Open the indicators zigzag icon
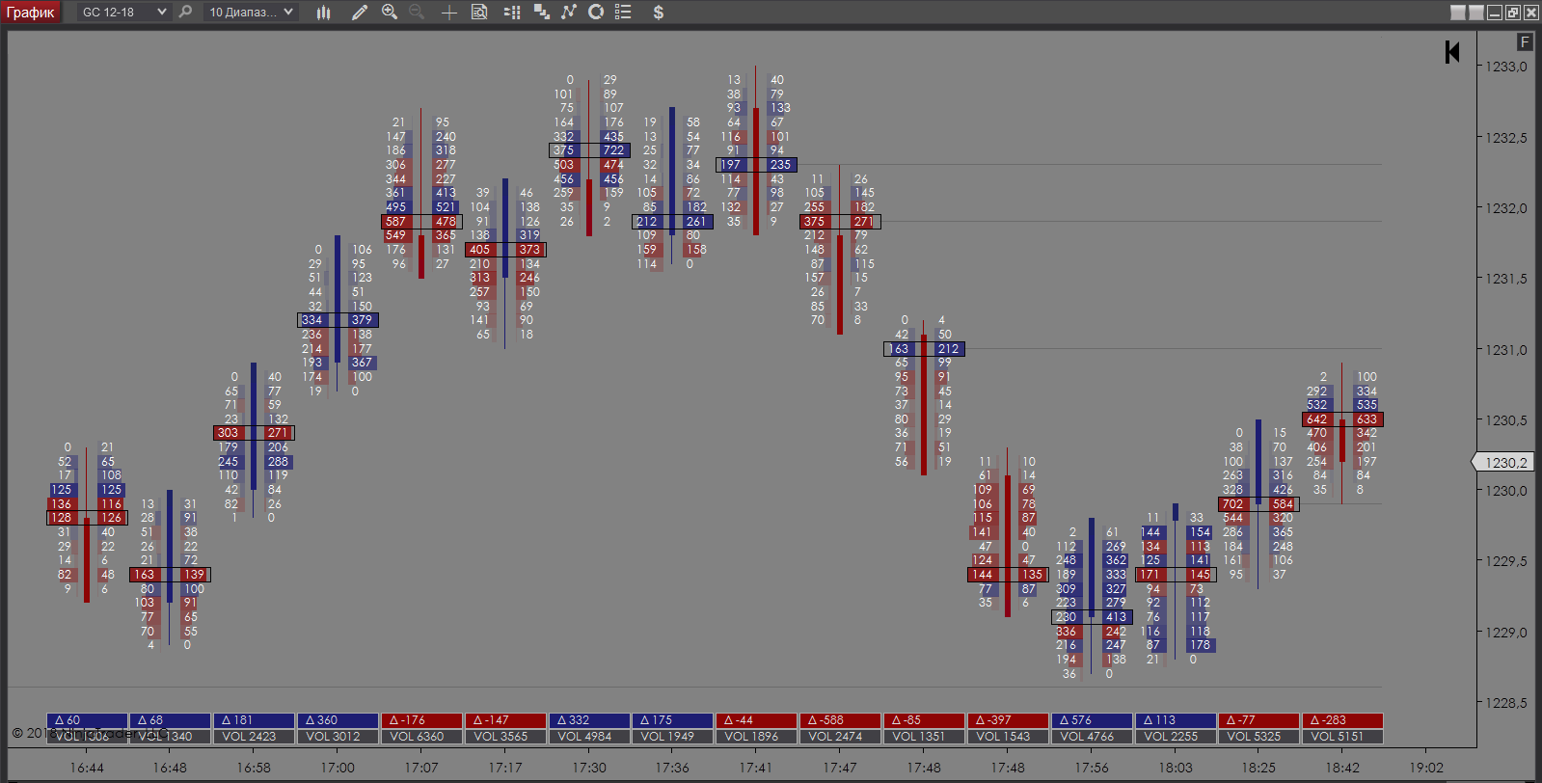Screen dimensions: 1542x783 [569, 13]
